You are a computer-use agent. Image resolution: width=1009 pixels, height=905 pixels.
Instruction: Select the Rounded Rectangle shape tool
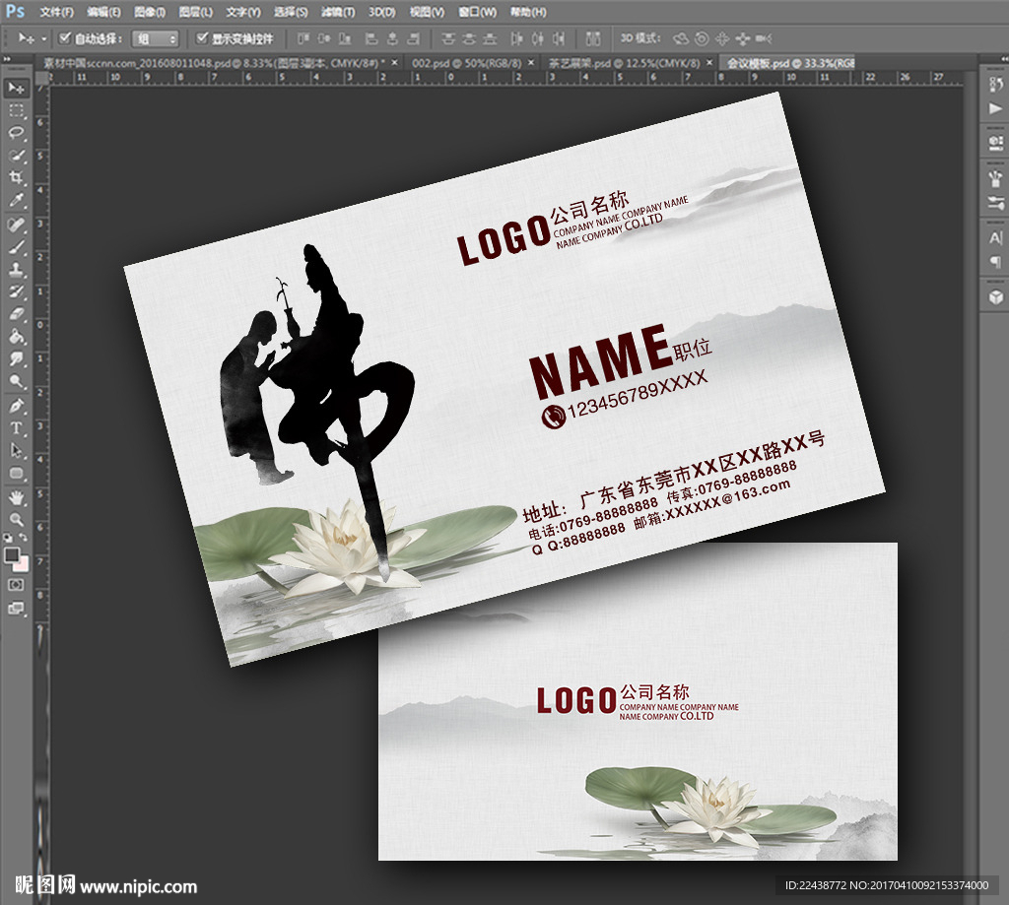(16, 474)
